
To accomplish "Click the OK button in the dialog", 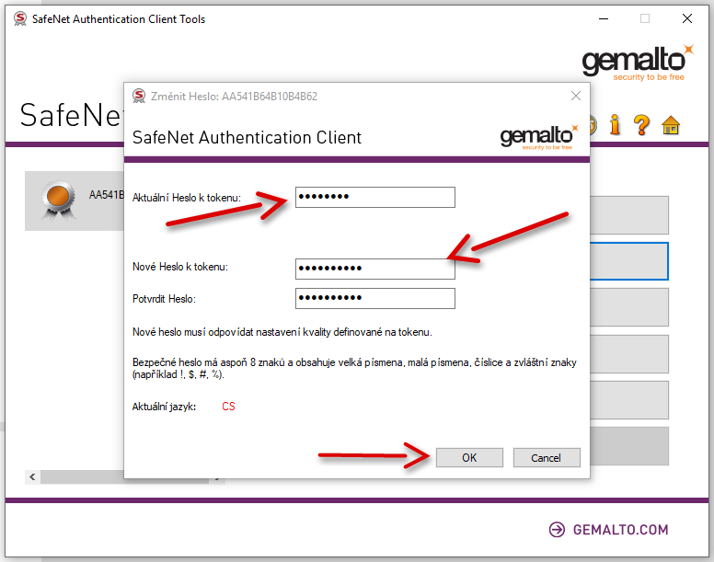I will coord(469,457).
